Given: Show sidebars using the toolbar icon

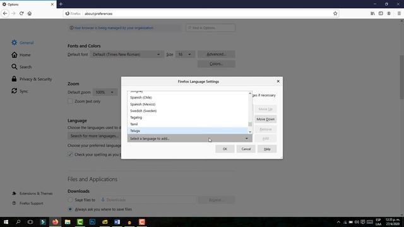Looking at the screenshot, I should [x=381, y=13].
